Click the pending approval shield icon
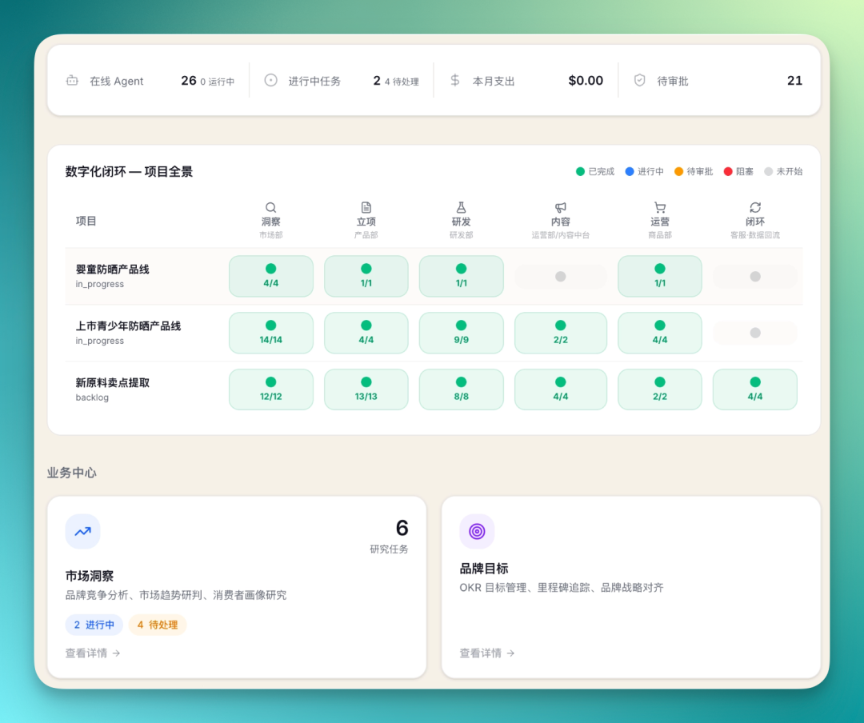Viewport: 864px width, 723px height. tap(639, 81)
